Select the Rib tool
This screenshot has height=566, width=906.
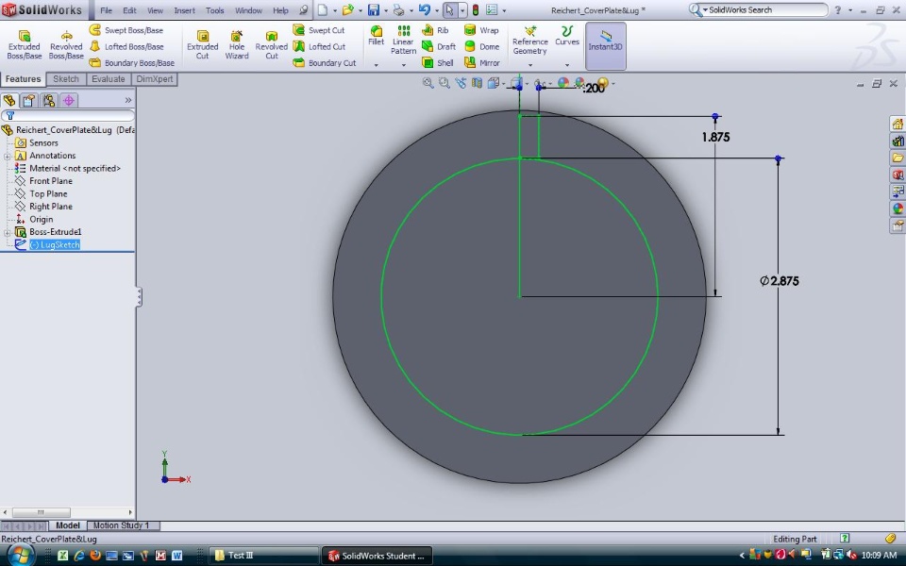(x=435, y=30)
